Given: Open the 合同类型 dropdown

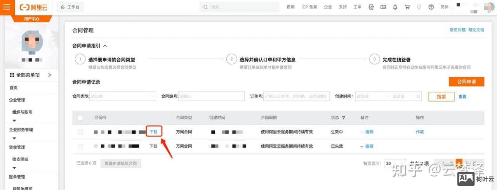Looking at the screenshot, I should pyautogui.click(x=122, y=96).
